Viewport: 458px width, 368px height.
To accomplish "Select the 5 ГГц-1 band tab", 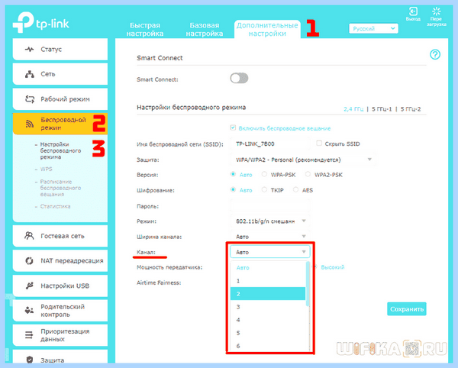I will 382,109.
